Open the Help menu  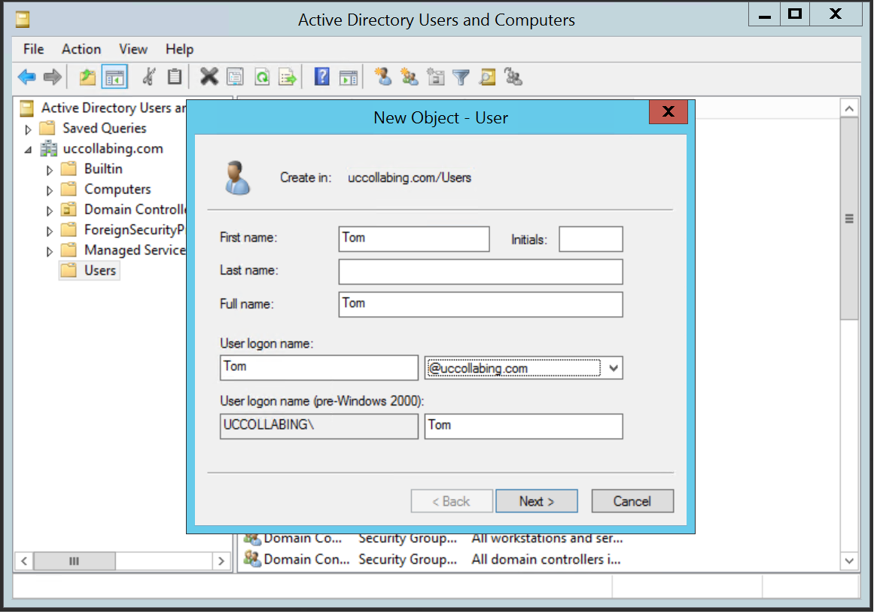pyautogui.click(x=179, y=49)
